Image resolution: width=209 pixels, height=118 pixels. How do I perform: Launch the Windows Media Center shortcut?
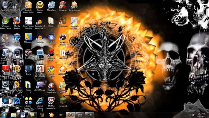(6, 23)
